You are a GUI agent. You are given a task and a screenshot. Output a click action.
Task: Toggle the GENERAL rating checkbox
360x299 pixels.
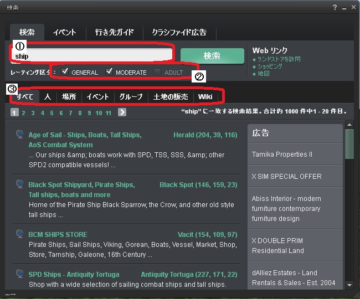(x=65, y=71)
